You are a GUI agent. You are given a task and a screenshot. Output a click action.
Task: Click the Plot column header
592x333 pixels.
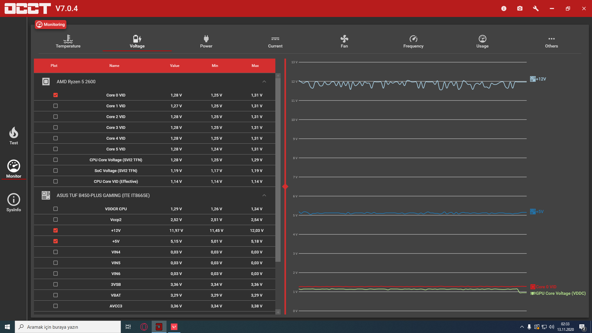54,66
